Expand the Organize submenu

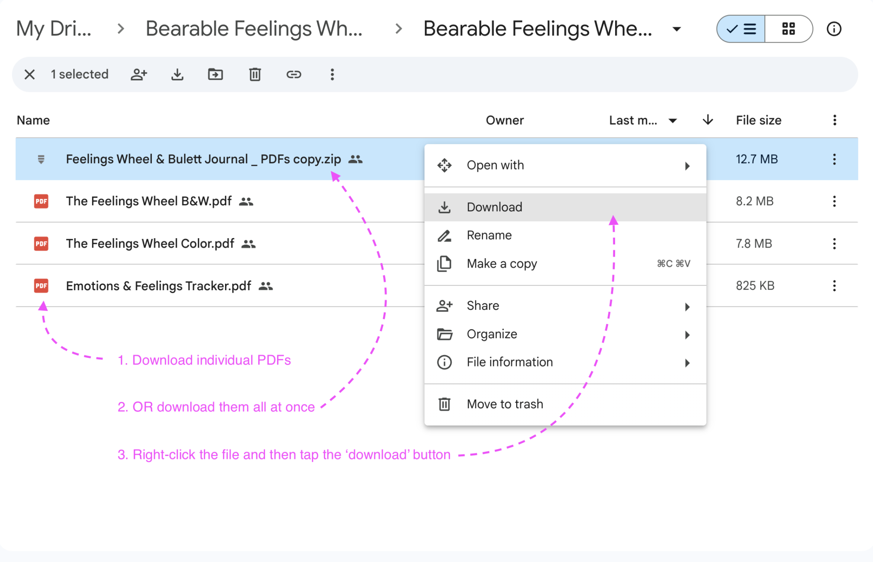pyautogui.click(x=687, y=334)
